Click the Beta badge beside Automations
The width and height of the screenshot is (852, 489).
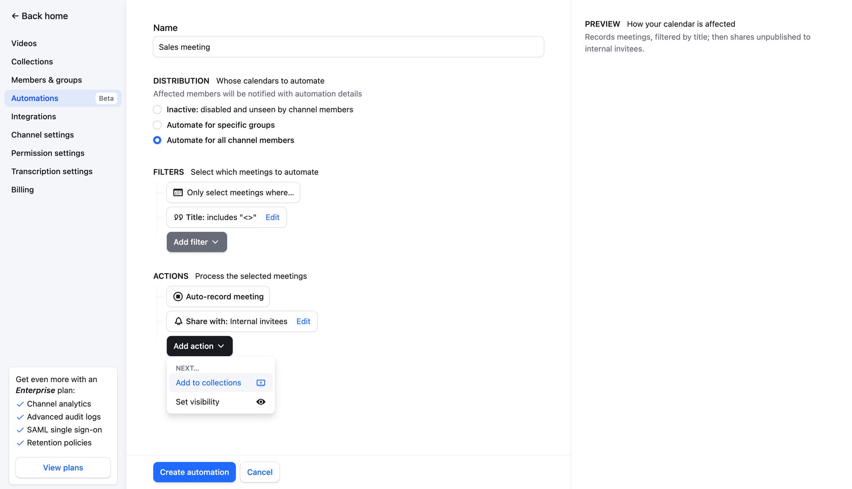pos(106,98)
